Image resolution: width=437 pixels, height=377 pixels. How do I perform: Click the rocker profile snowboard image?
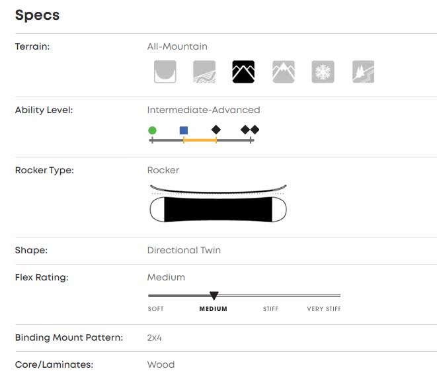tap(219, 203)
